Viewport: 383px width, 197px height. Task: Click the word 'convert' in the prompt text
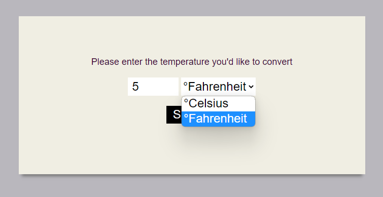tap(277, 62)
